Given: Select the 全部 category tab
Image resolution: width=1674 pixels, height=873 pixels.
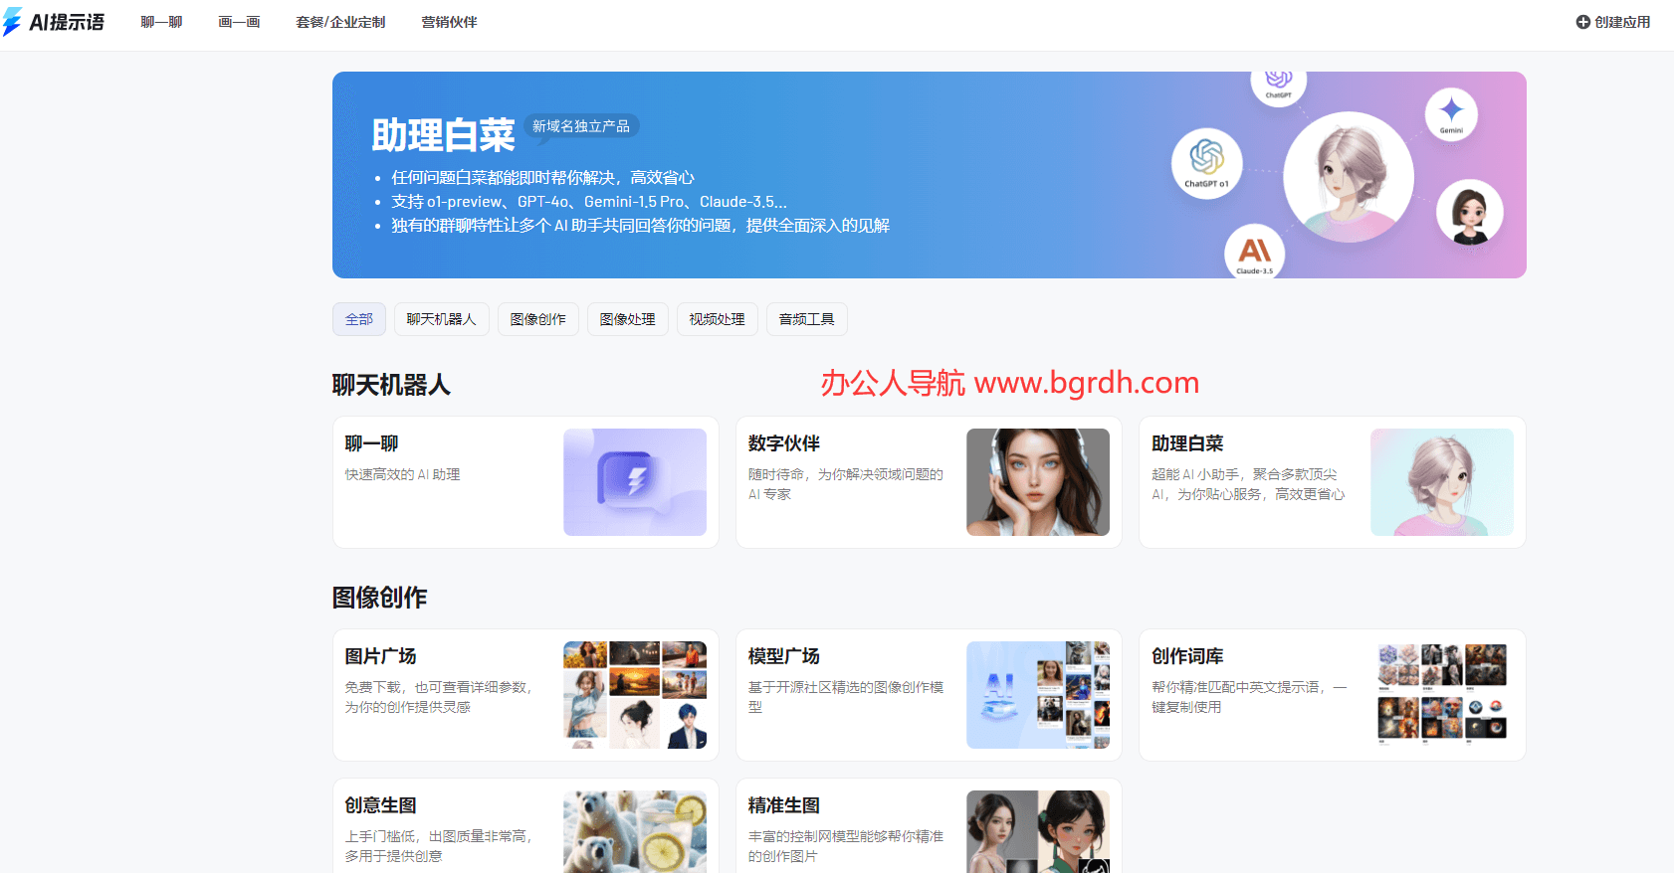Looking at the screenshot, I should point(359,319).
